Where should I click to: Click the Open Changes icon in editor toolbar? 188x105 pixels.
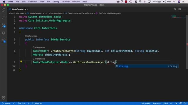[x=175, y=9]
